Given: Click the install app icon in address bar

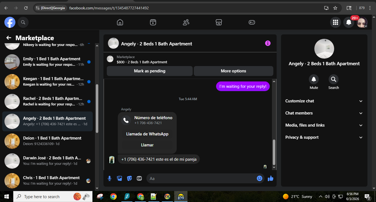Looking at the screenshot, I should coord(326,8).
